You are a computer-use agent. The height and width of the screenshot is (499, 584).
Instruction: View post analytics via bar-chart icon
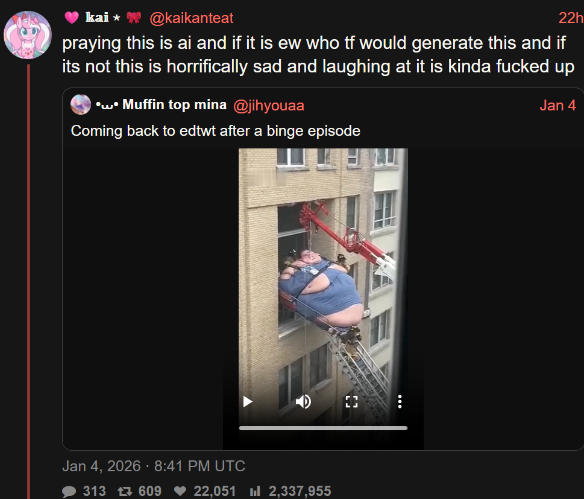tap(255, 491)
